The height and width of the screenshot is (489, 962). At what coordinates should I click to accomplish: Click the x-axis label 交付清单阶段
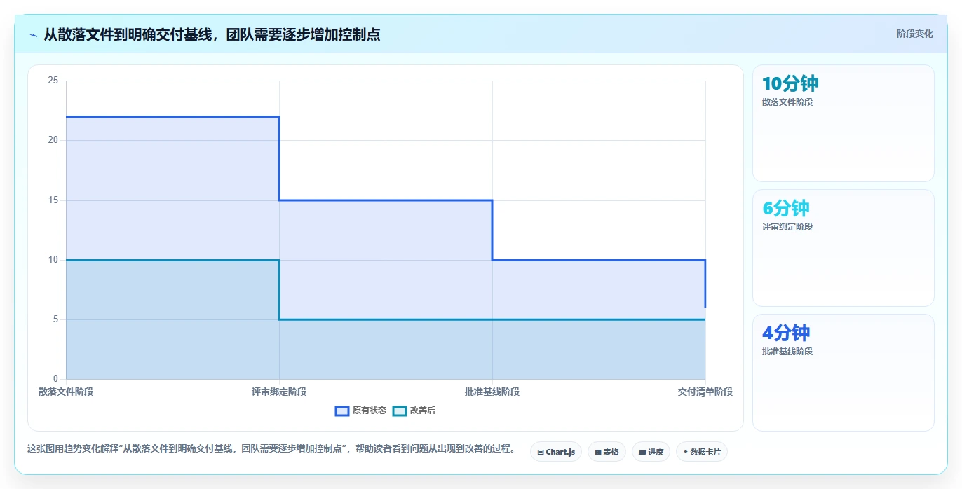[x=705, y=392]
